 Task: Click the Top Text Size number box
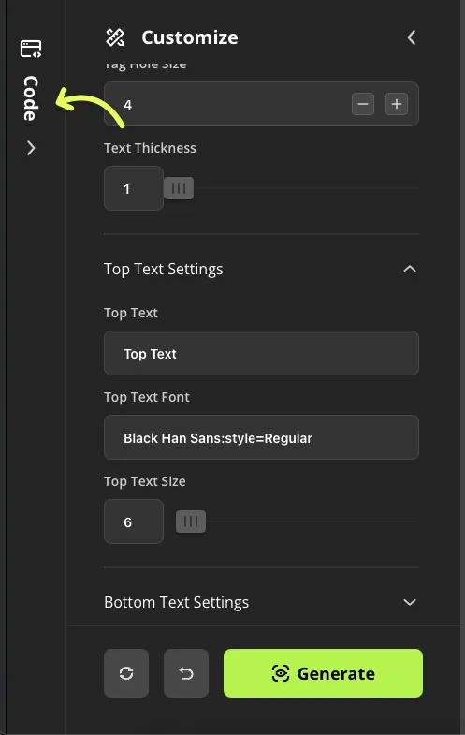[x=134, y=522]
